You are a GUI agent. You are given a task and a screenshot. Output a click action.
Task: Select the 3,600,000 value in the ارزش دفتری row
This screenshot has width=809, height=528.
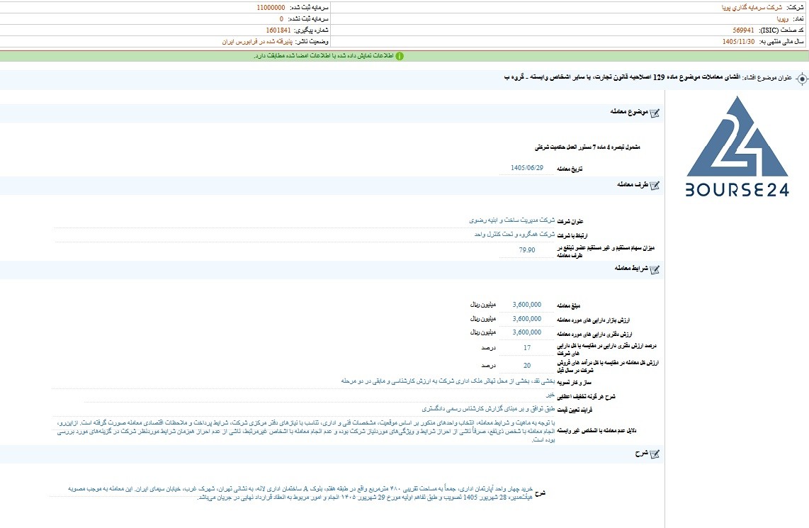tap(527, 332)
